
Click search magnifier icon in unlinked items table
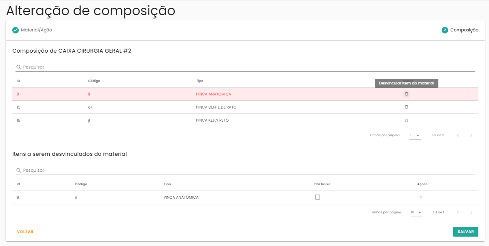point(18,170)
